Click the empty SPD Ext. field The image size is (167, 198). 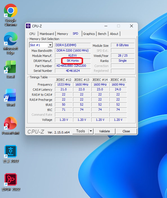pyautogui.click(x=123, y=50)
